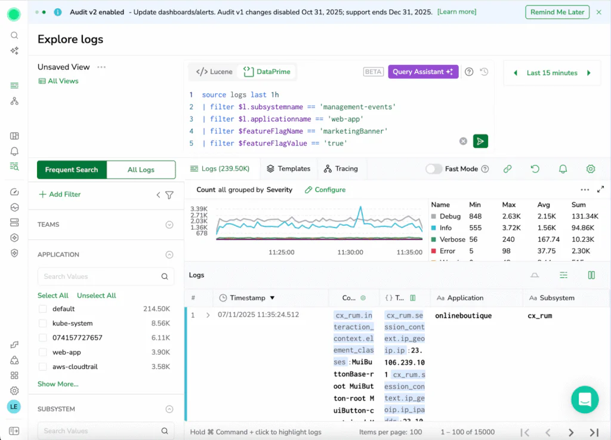Run the DataPrime query with send button
Image resolution: width=611 pixels, height=440 pixels.
point(480,141)
